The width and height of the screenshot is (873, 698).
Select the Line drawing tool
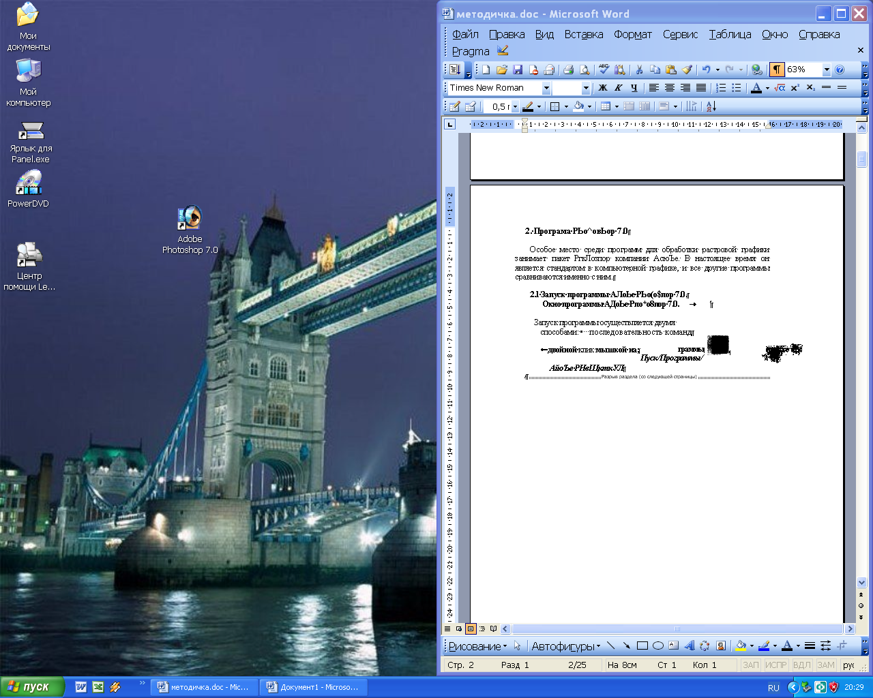610,646
